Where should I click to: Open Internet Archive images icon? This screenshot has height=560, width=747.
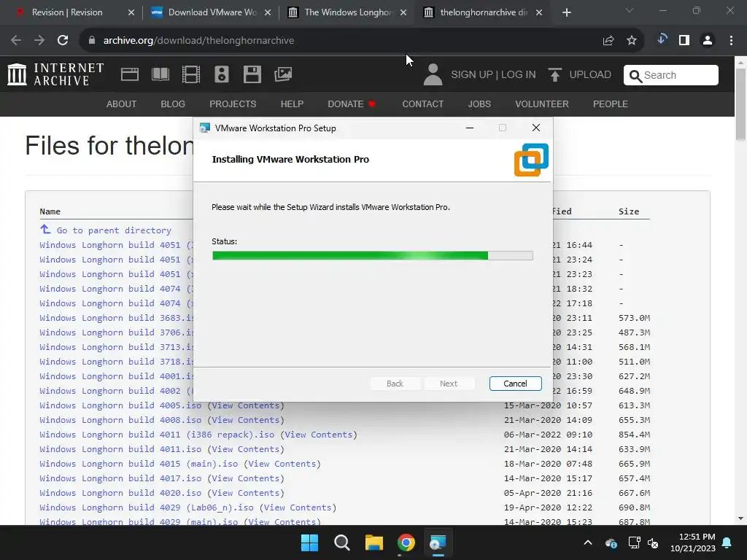pyautogui.click(x=283, y=74)
